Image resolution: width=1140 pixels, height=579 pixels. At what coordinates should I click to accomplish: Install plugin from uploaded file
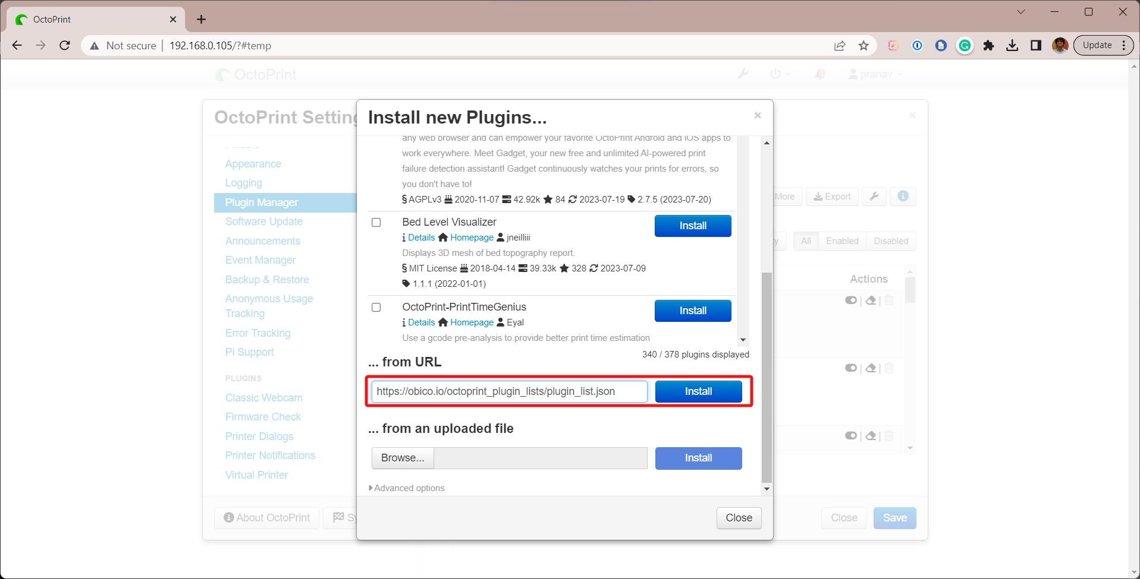[698, 458]
